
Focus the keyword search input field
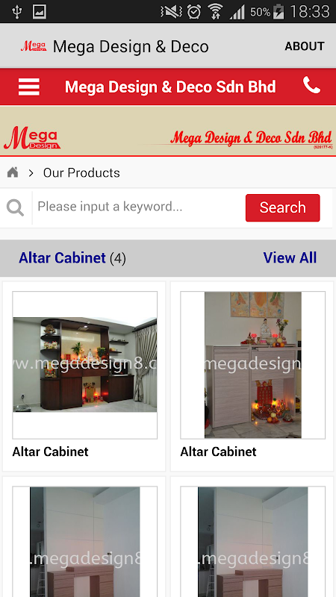click(x=139, y=207)
